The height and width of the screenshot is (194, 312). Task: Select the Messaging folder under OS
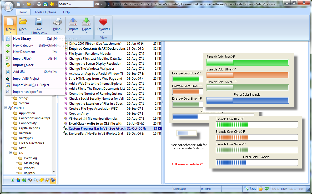pyautogui.click(x=31, y=163)
